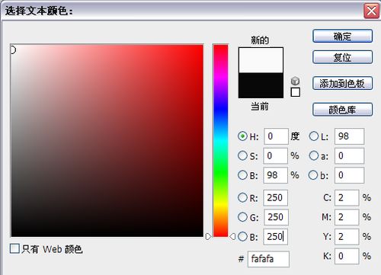Click the L field showing 98
The width and height of the screenshot is (381, 275).
click(x=349, y=136)
